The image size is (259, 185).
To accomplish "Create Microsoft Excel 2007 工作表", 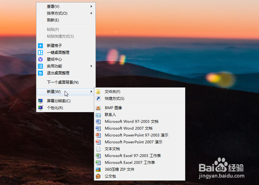I will [140, 163].
